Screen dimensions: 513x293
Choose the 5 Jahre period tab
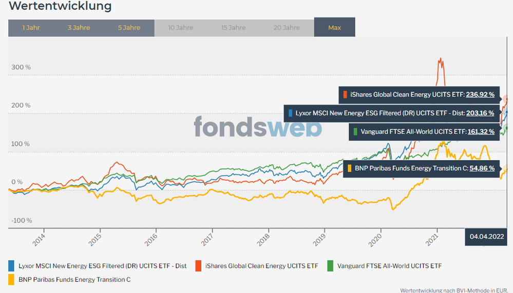(x=129, y=28)
